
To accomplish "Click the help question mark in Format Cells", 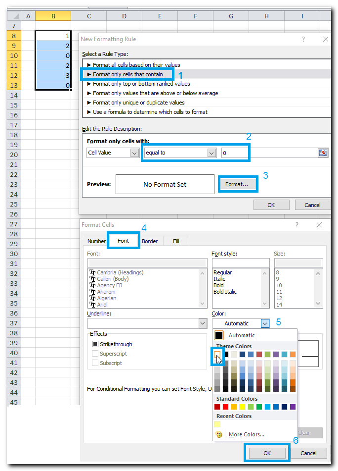I will point(297,225).
